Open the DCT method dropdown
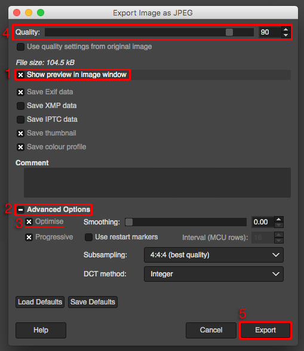The height and width of the screenshot is (351, 304). click(x=214, y=274)
